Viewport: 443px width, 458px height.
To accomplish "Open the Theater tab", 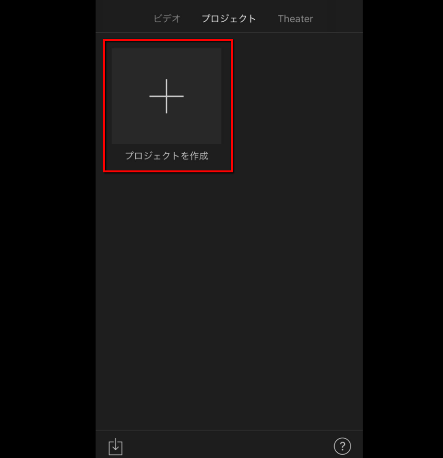I will [x=295, y=19].
